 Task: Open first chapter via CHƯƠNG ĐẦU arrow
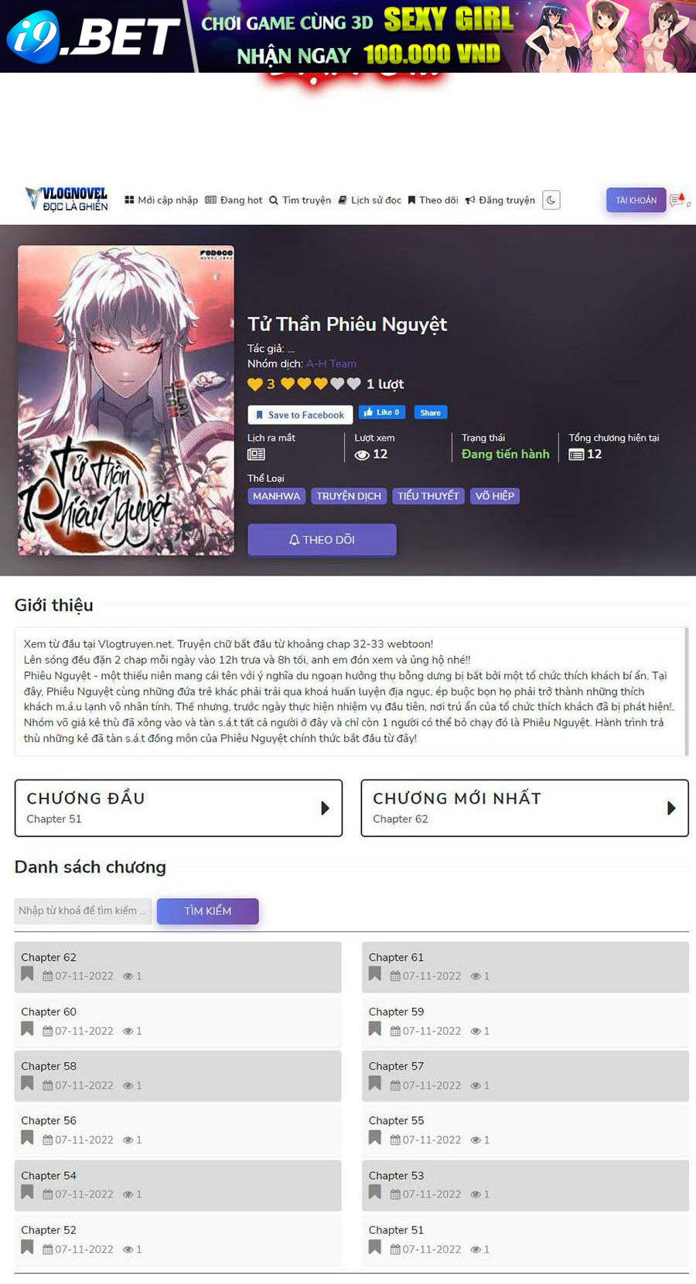pyautogui.click(x=325, y=808)
